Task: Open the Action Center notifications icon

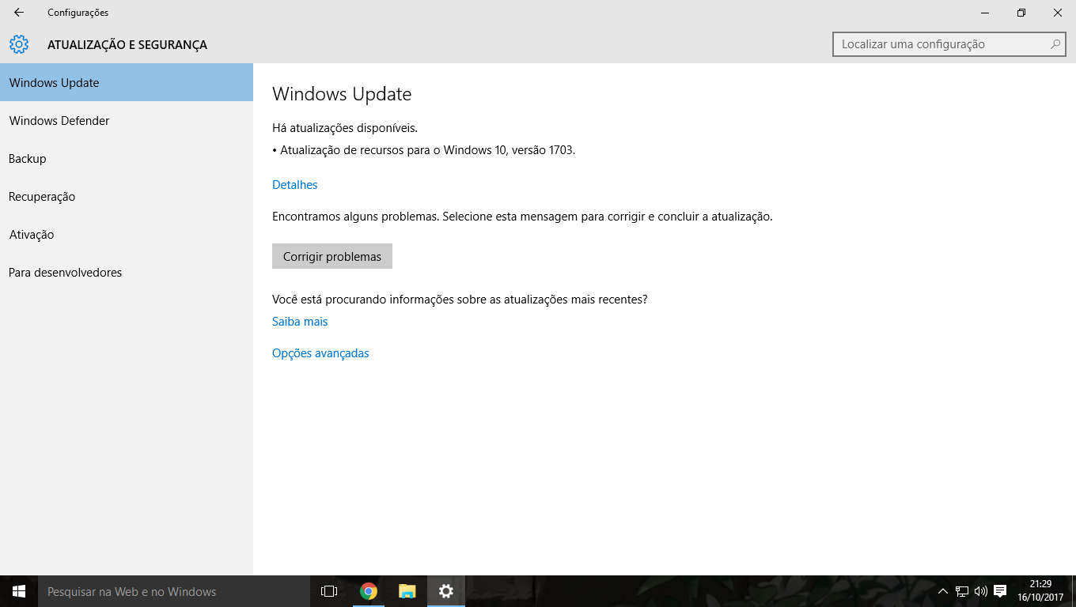Action: [x=1000, y=591]
